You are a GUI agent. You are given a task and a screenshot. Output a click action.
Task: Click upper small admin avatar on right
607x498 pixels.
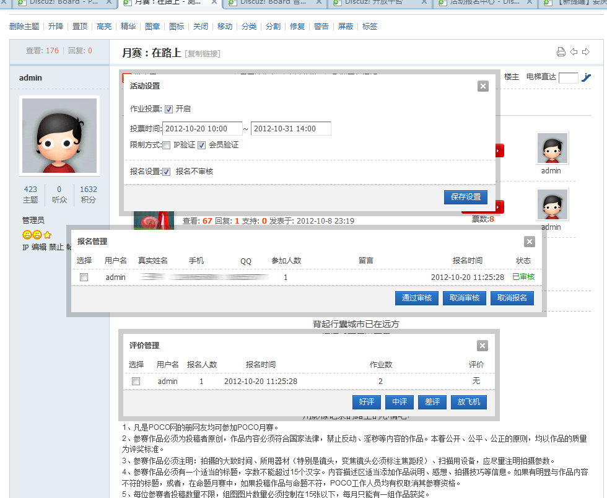[552, 148]
